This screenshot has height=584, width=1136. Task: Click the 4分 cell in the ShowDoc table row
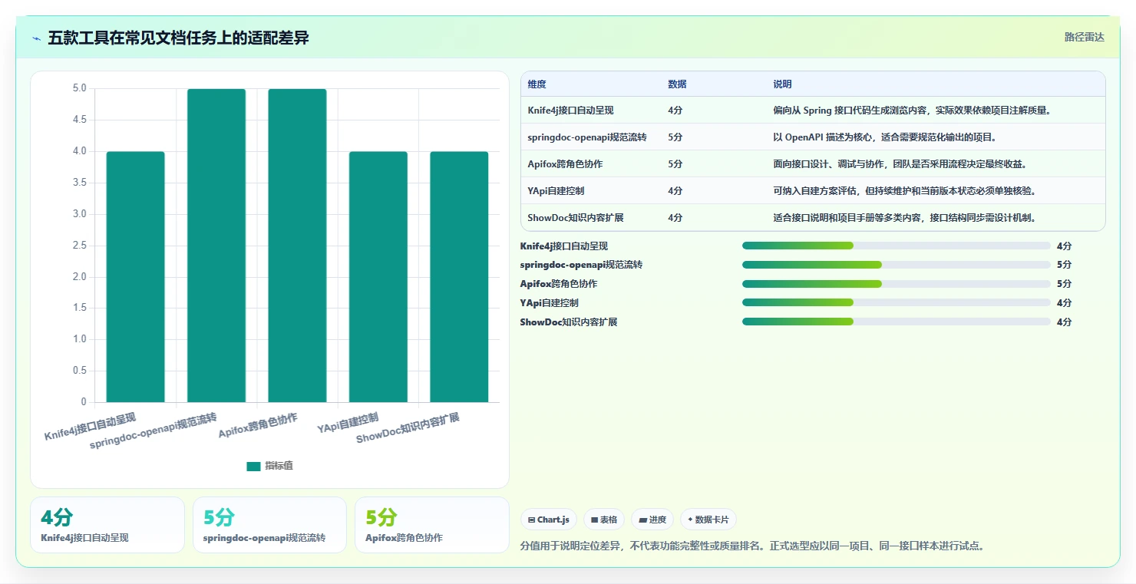point(675,218)
